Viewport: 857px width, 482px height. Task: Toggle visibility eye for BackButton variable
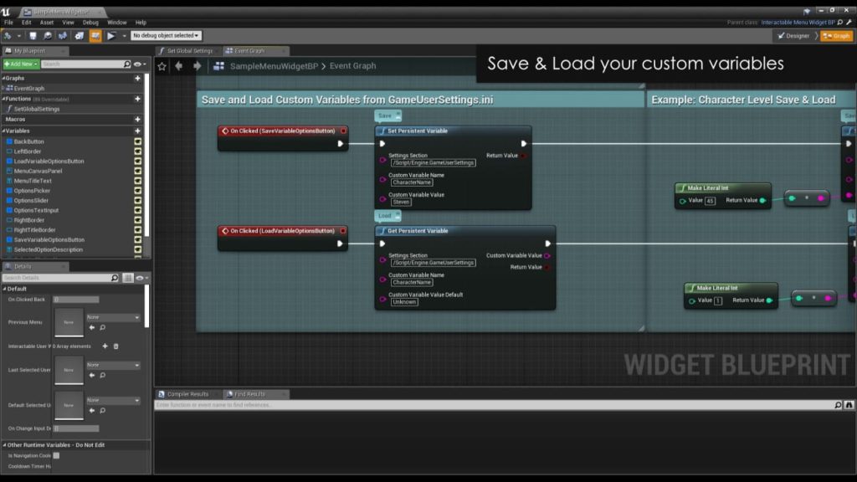138,141
